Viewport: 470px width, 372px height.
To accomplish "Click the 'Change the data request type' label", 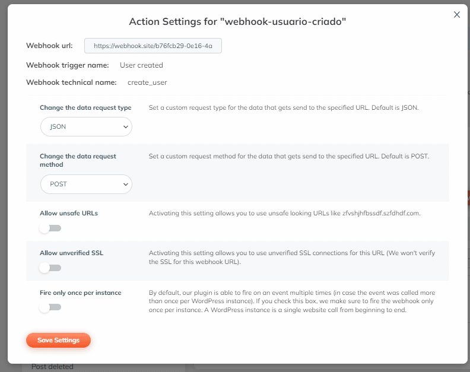I will pyautogui.click(x=85, y=107).
